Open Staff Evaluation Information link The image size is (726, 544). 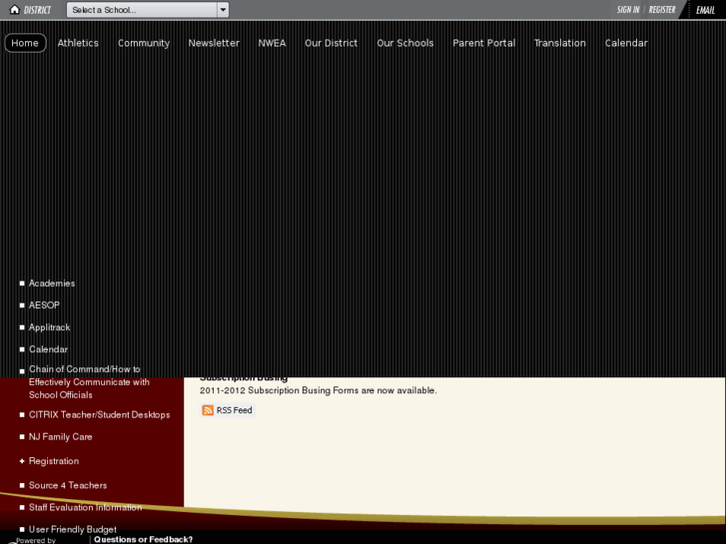pos(85,507)
